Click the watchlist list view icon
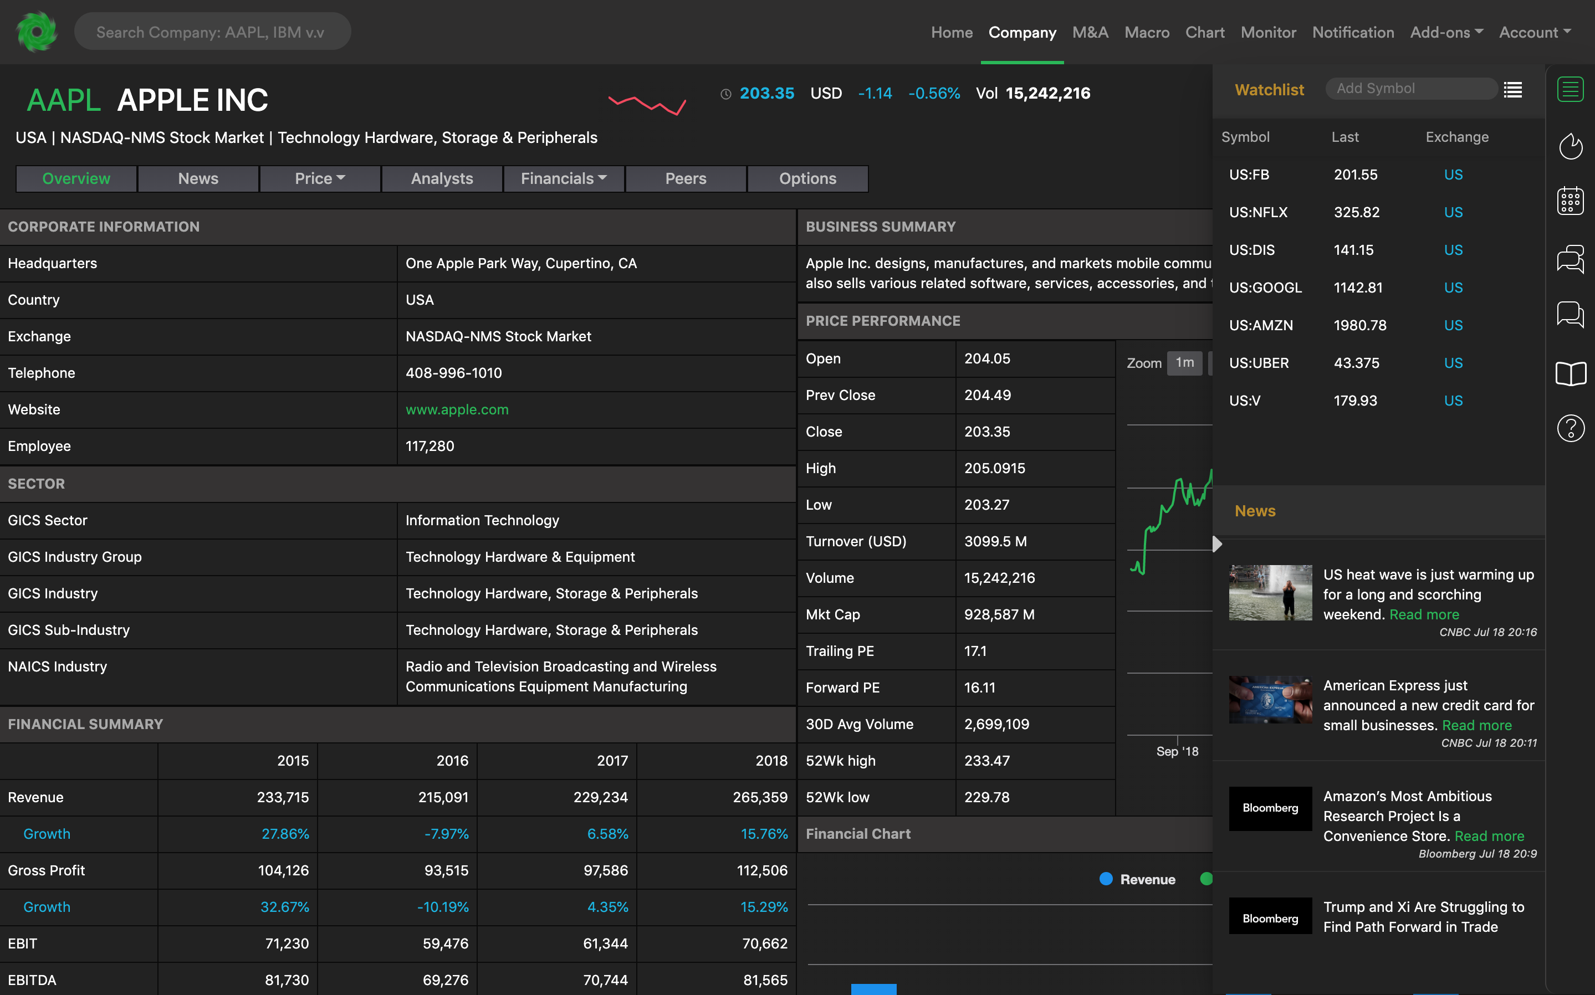 [1512, 88]
